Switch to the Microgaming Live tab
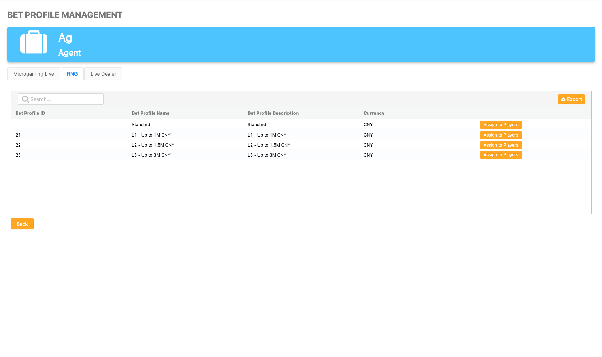The image size is (602, 357). click(34, 74)
